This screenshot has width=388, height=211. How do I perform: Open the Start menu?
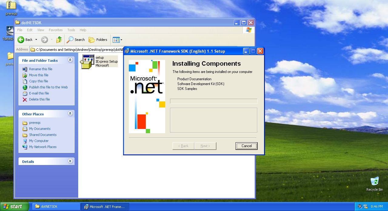click(x=14, y=206)
